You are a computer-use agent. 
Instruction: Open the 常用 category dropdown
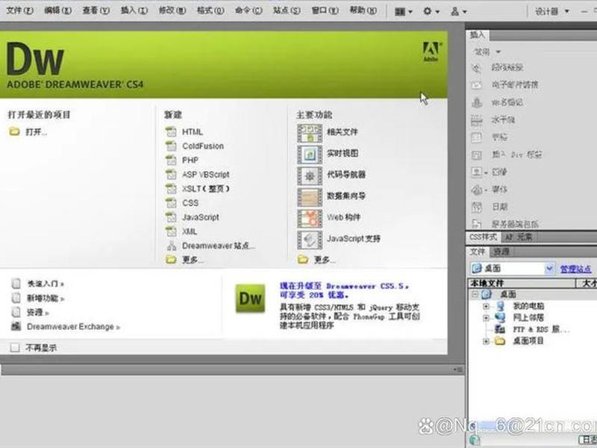487,52
